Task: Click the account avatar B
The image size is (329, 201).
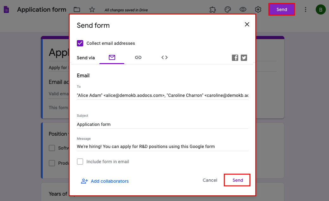Action: [x=320, y=9]
